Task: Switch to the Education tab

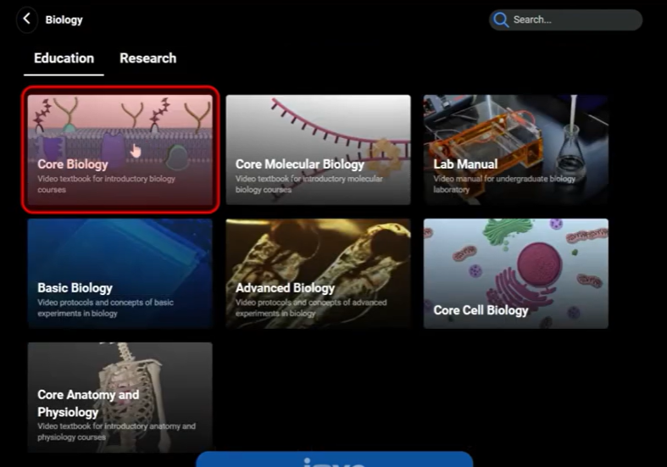Action: [64, 58]
